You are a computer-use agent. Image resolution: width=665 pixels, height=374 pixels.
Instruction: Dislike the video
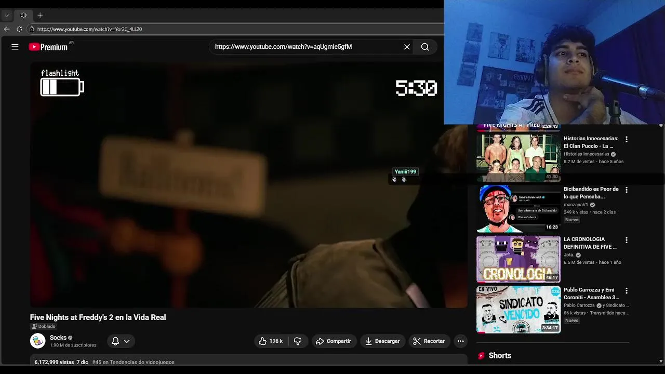[x=298, y=341]
